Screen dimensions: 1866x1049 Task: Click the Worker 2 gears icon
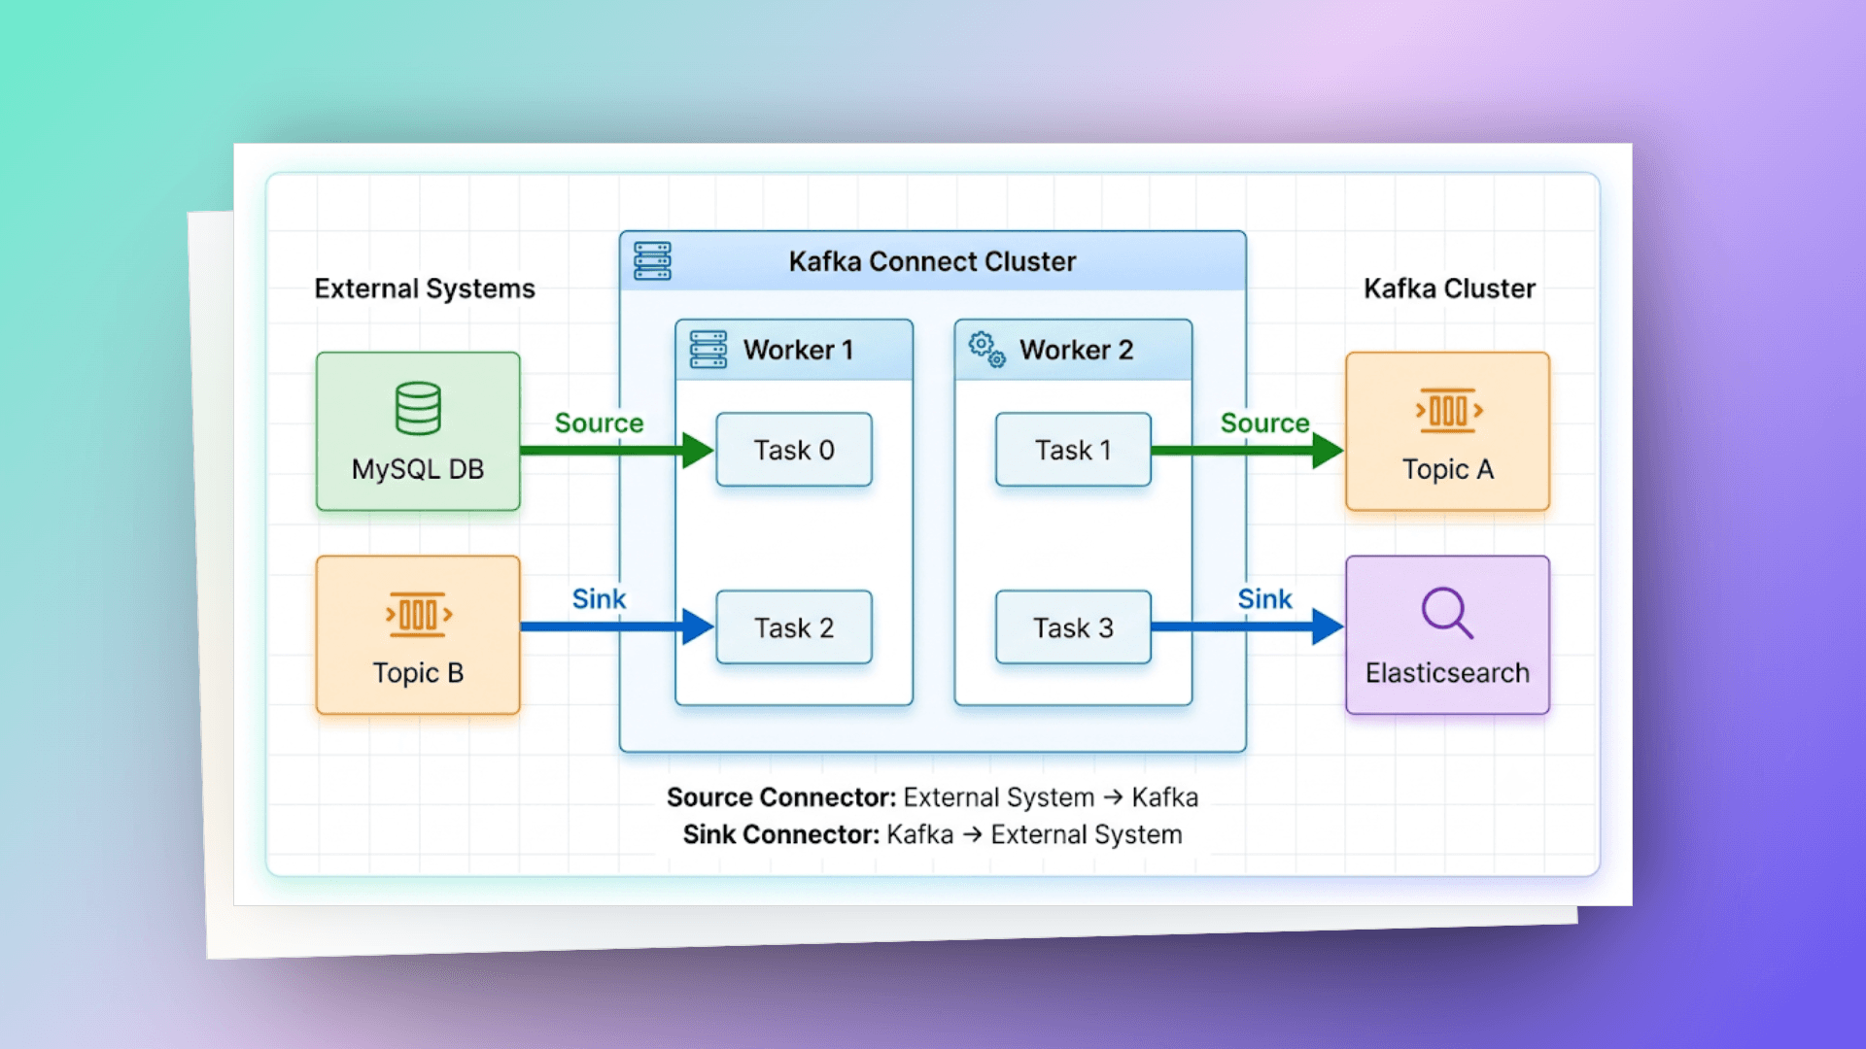click(x=986, y=350)
